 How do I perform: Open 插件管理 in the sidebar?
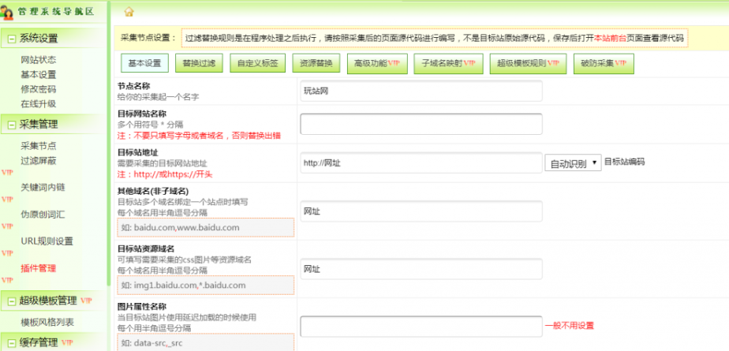(38, 268)
